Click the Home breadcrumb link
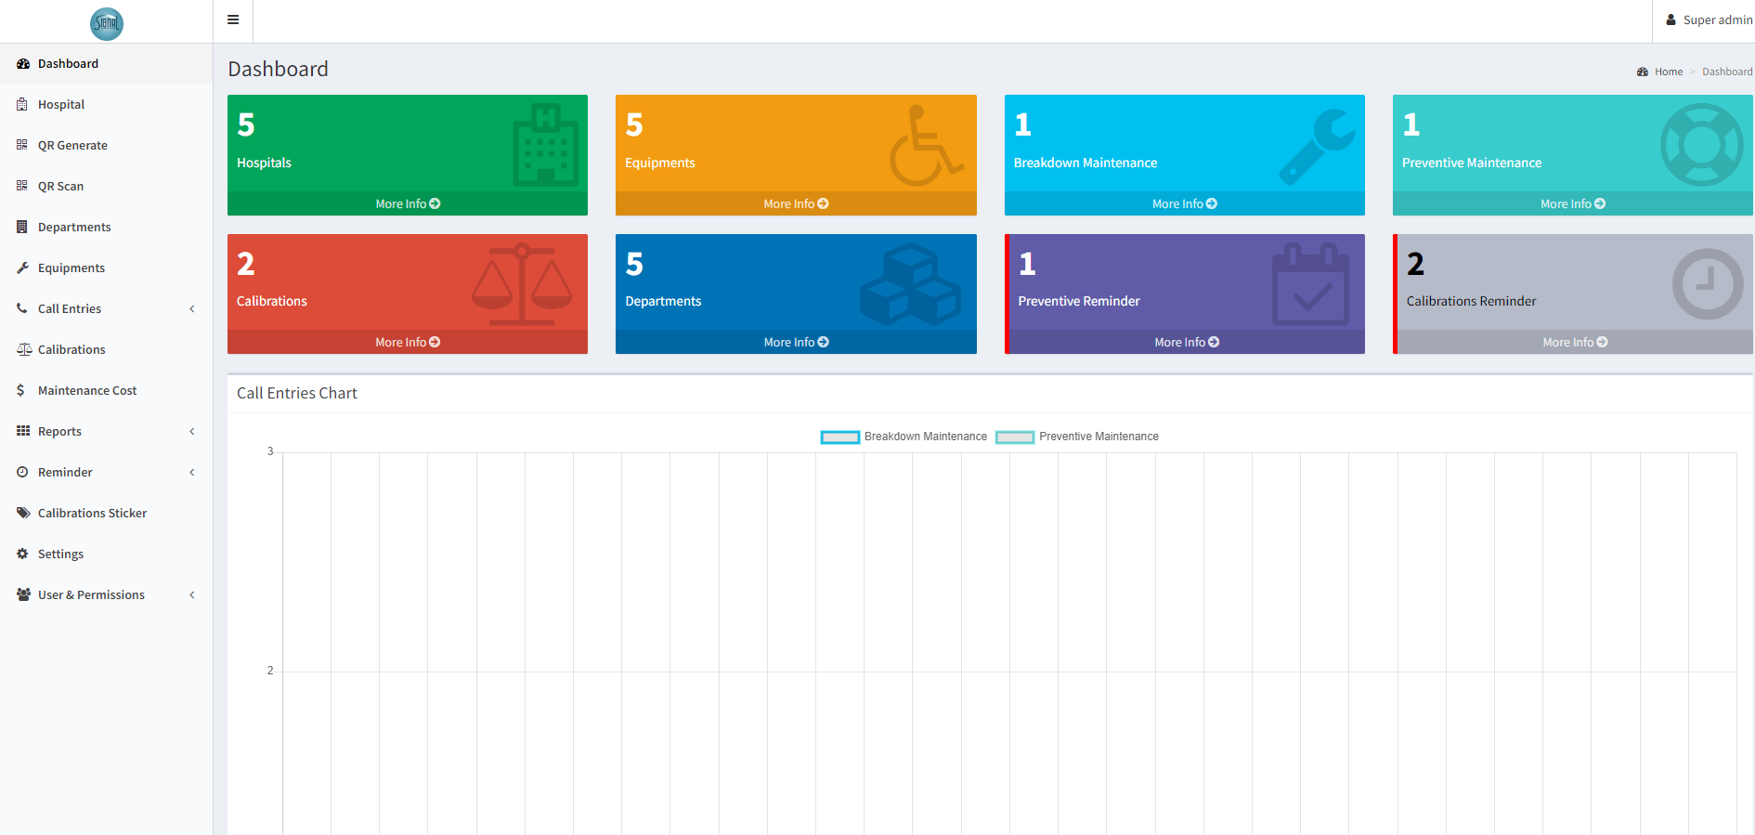Image resolution: width=1755 pixels, height=835 pixels. 1669,72
